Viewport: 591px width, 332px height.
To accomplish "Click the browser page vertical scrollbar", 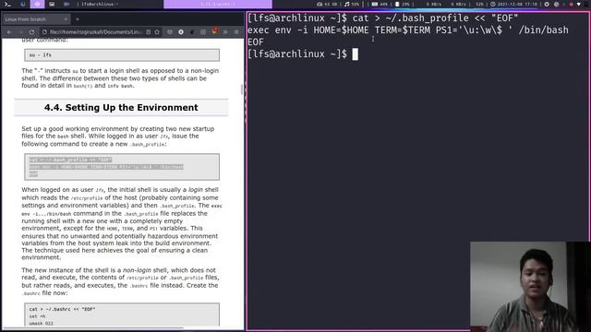I will 242,89.
